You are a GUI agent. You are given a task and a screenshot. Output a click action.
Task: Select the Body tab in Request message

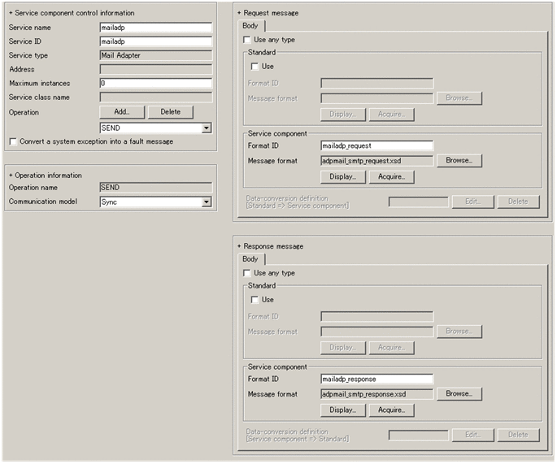(x=251, y=26)
